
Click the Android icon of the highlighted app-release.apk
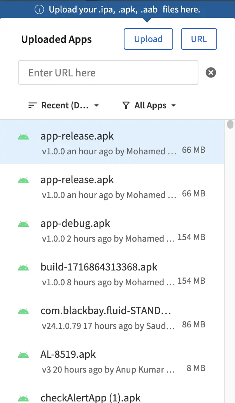click(x=23, y=137)
